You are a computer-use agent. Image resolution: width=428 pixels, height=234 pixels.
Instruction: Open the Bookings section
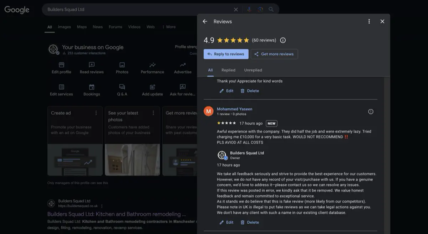click(x=91, y=90)
